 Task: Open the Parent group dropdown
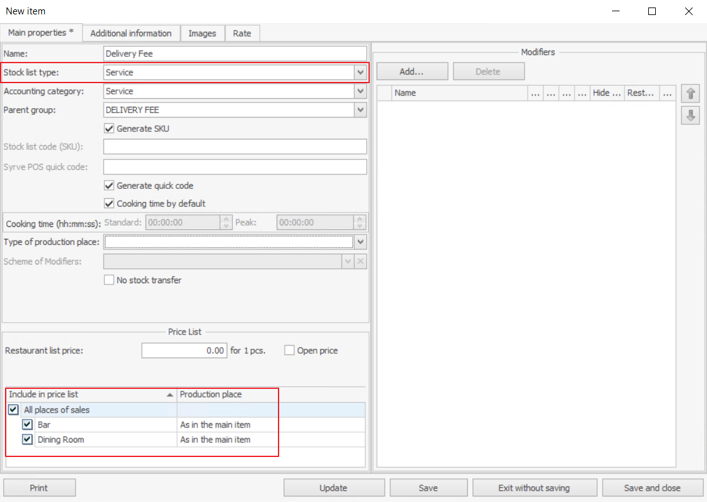360,110
